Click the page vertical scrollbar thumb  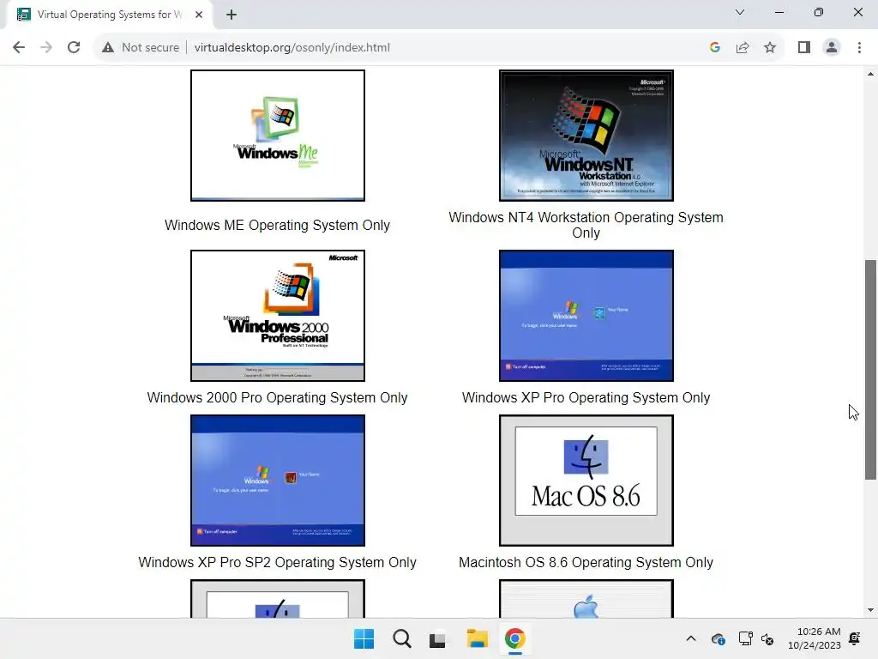click(x=870, y=370)
